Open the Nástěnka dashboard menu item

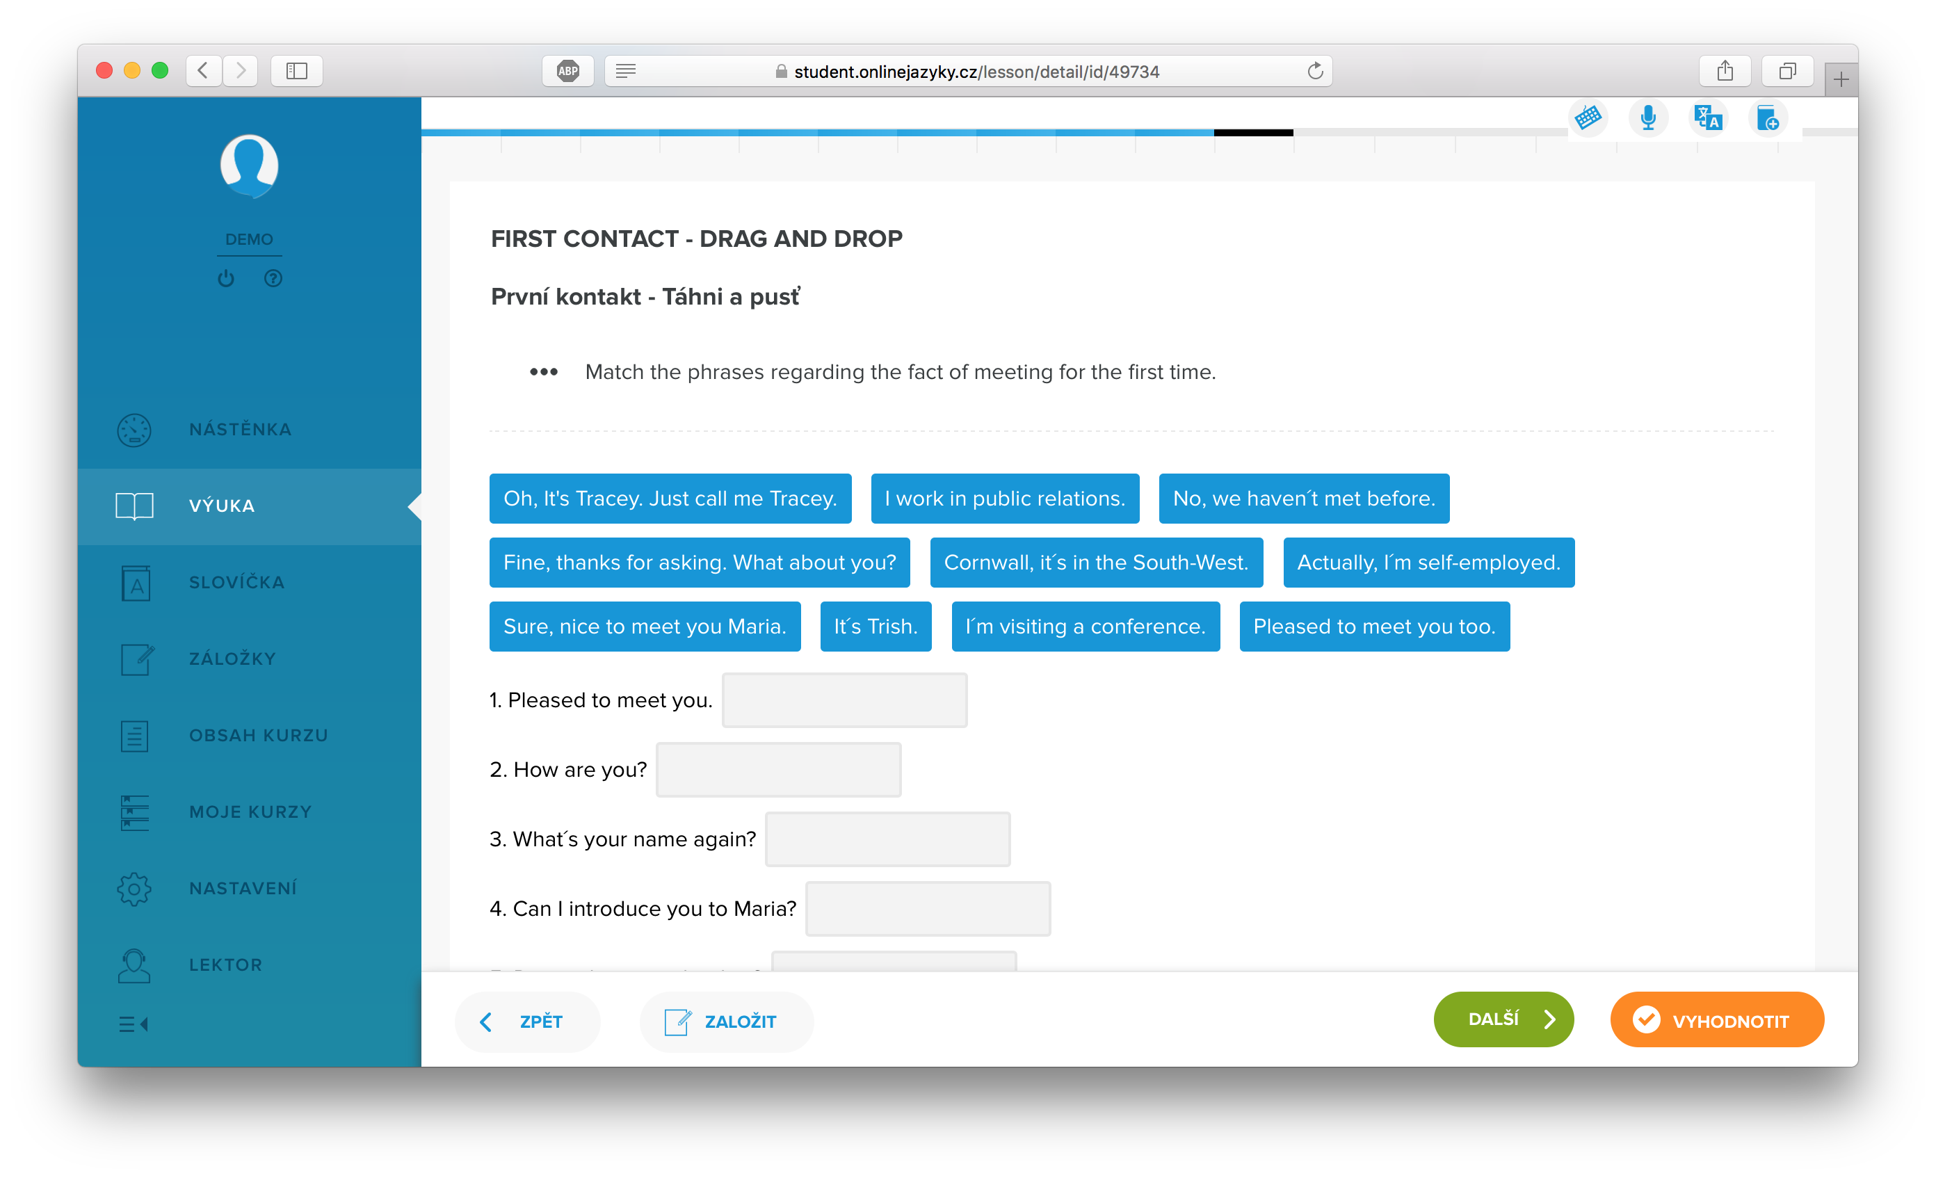pyautogui.click(x=240, y=429)
